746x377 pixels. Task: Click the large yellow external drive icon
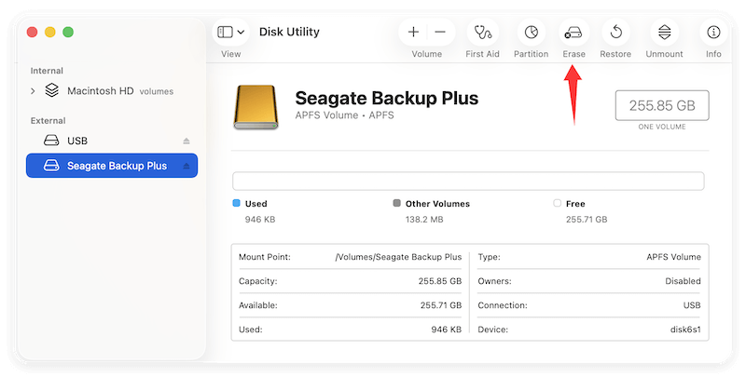256,107
